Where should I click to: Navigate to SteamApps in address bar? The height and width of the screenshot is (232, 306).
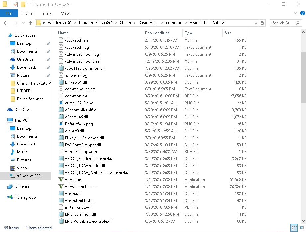point(149,23)
